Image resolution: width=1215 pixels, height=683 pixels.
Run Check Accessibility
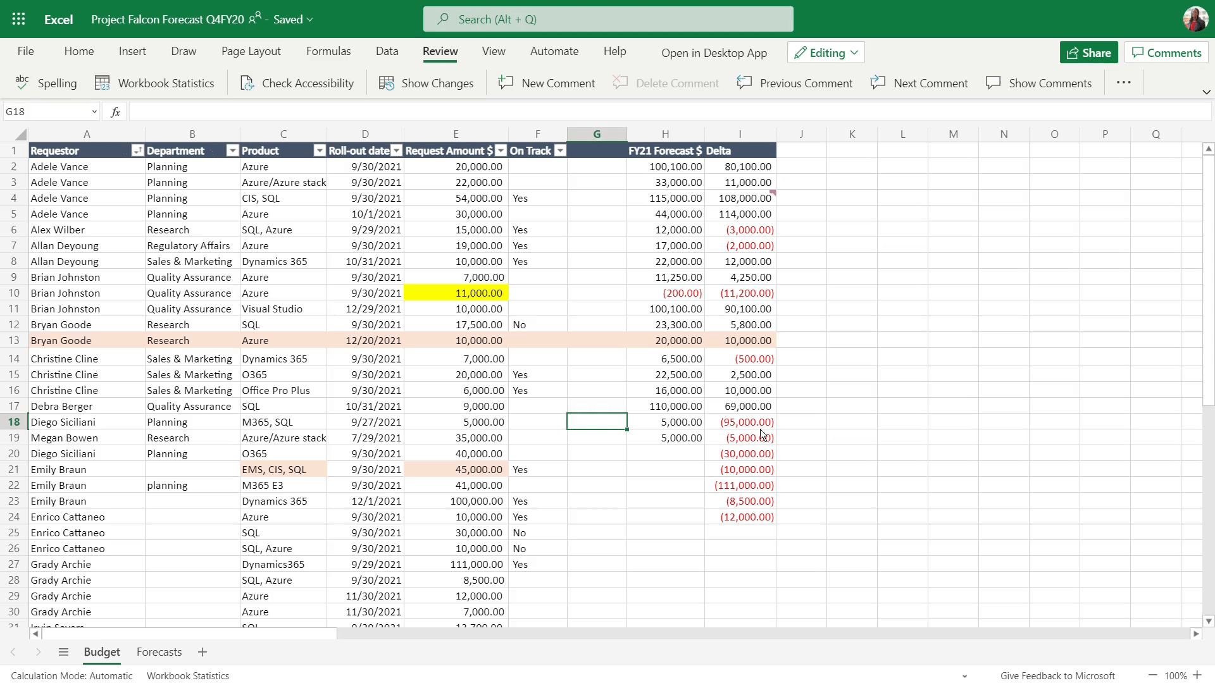coord(297,83)
